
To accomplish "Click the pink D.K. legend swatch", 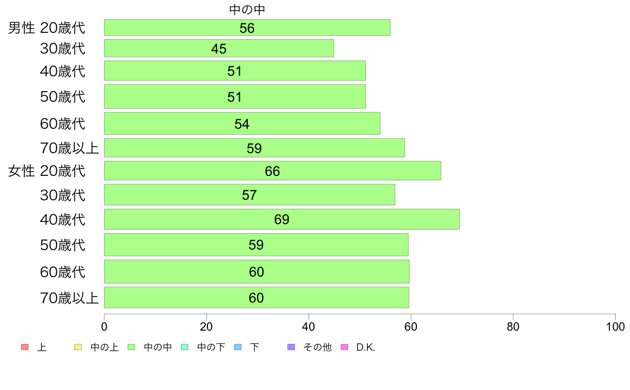I will 344,347.
